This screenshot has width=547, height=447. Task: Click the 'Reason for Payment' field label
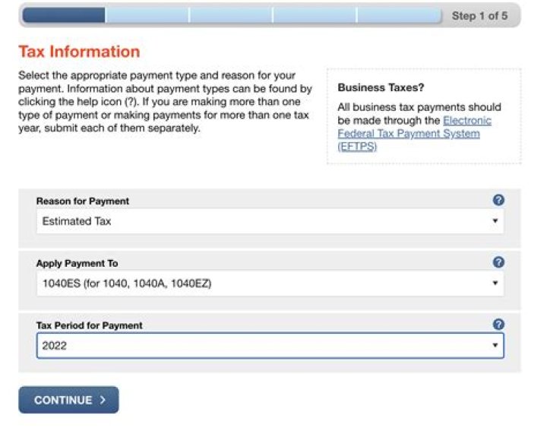83,201
